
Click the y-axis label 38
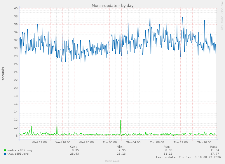[x=16, y=16]
